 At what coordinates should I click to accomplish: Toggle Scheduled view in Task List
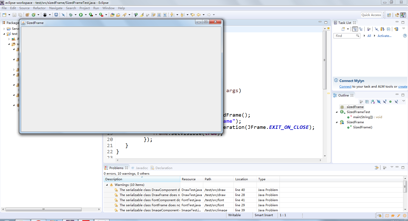point(361,29)
